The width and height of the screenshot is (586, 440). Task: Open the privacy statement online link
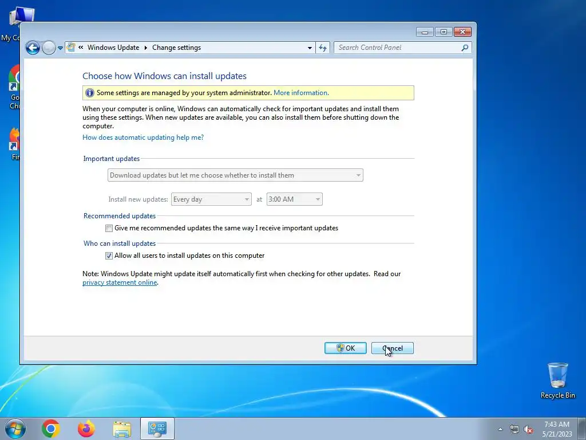click(x=120, y=282)
